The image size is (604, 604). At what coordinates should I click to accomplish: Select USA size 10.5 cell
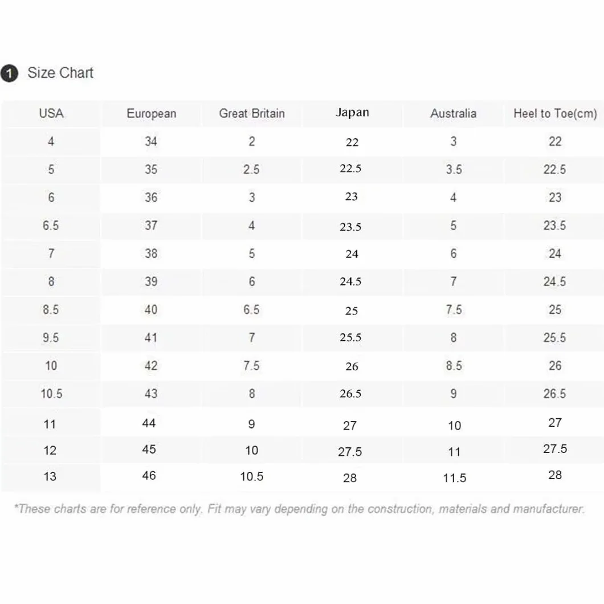pos(52,394)
